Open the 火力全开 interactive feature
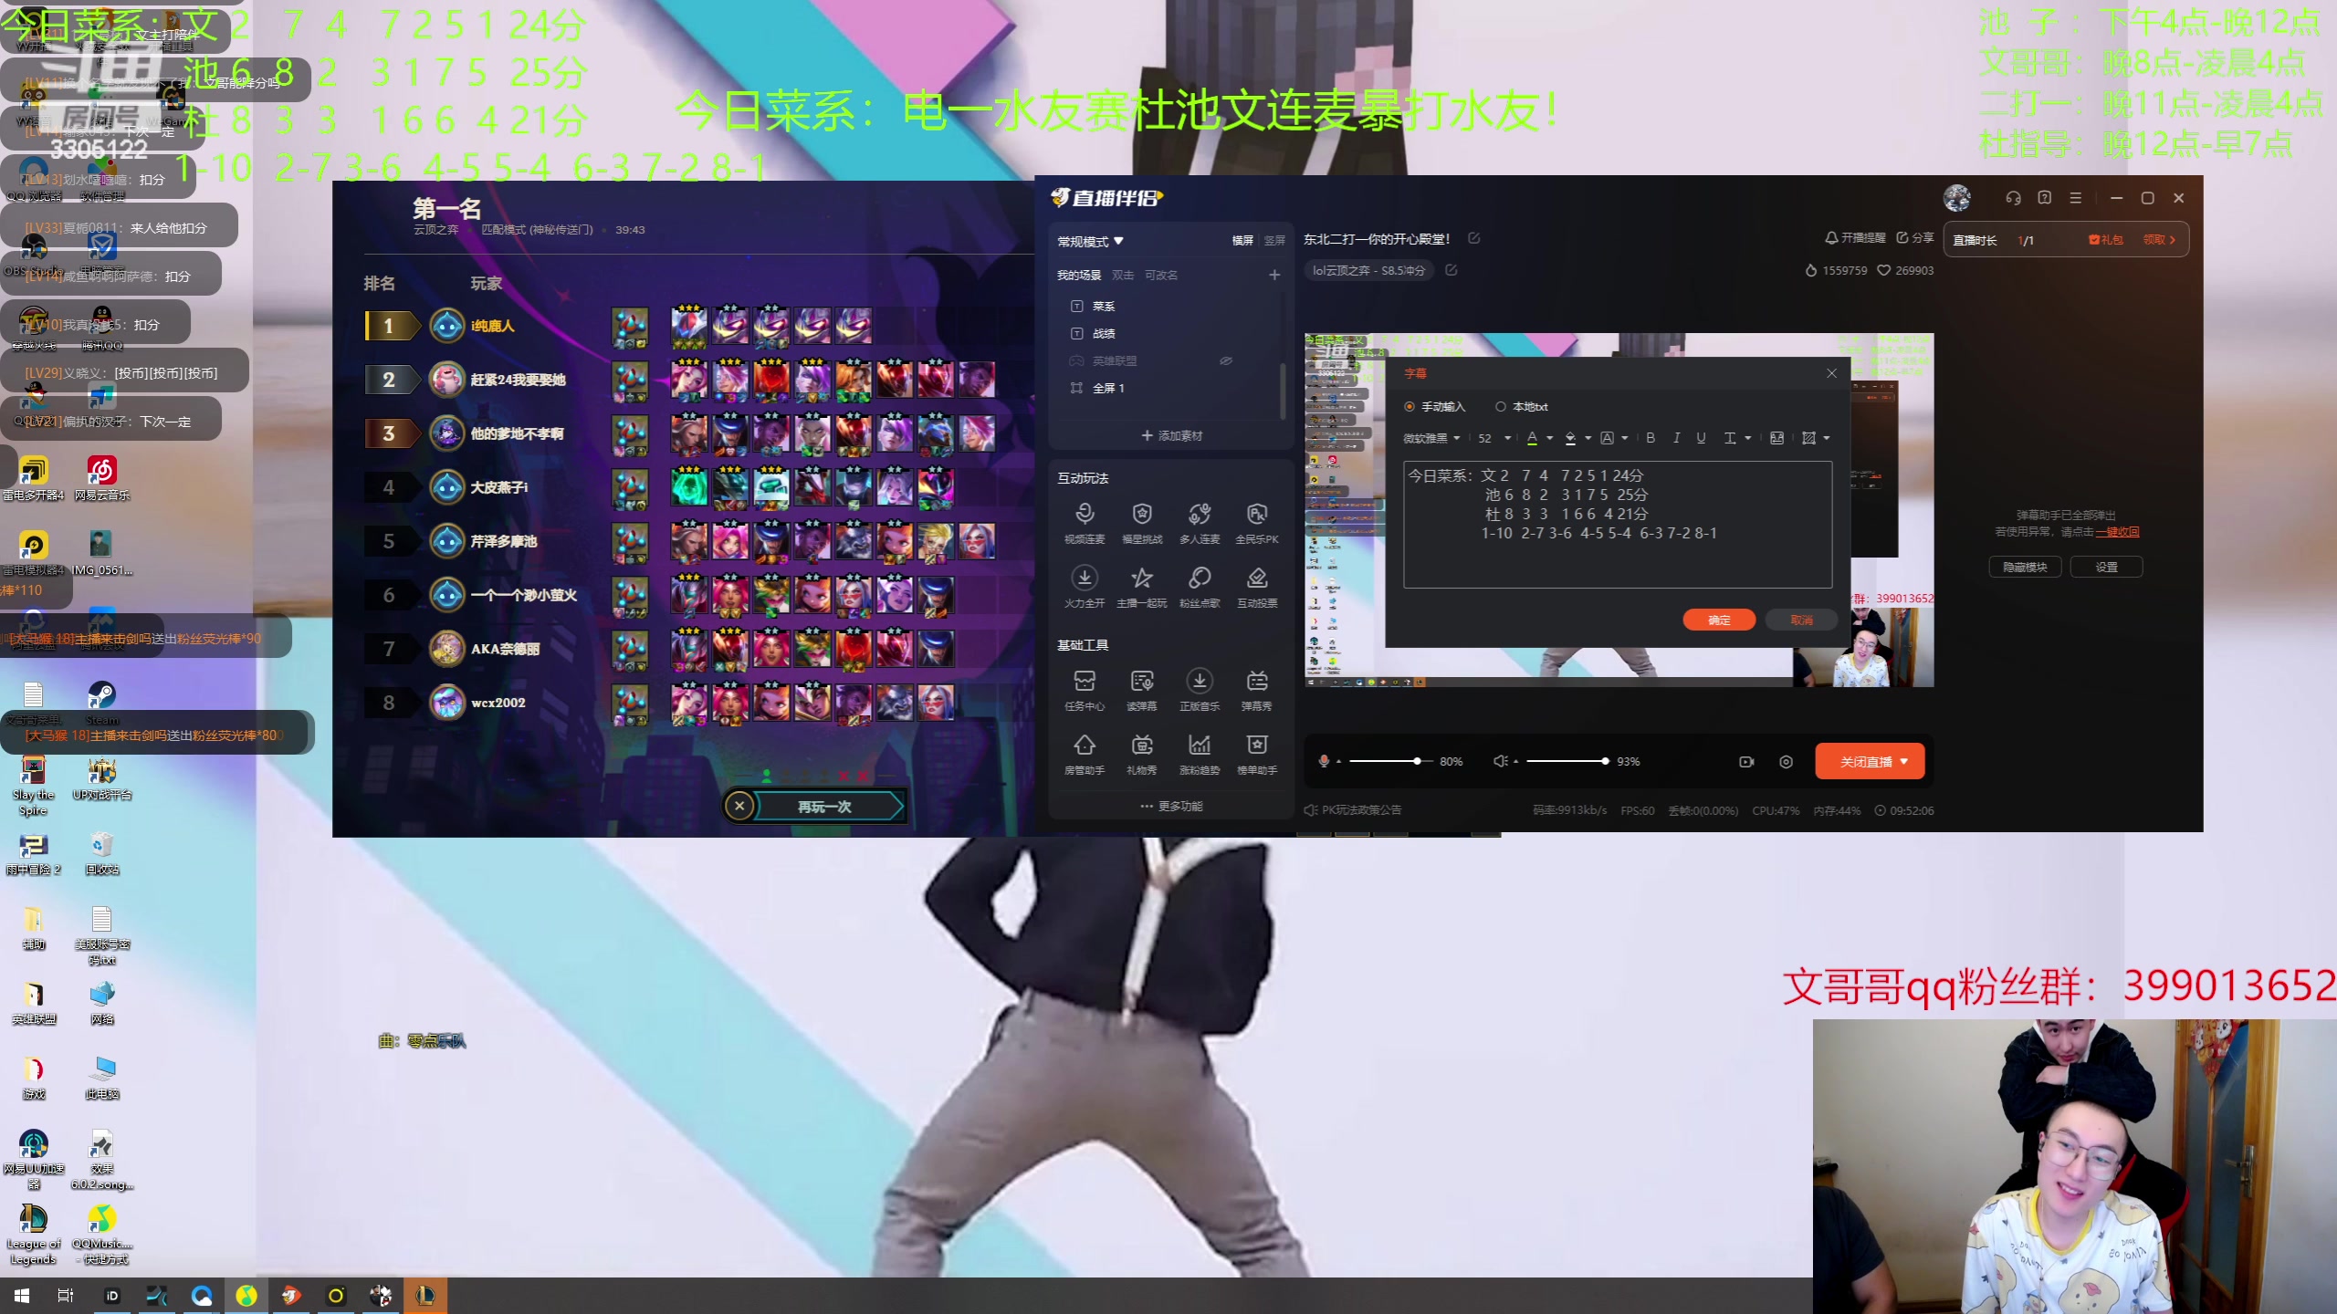This screenshot has width=2337, height=1314. 1085,587
